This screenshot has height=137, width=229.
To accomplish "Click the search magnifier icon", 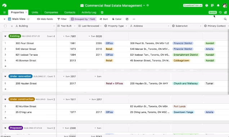I will tap(225, 19).
